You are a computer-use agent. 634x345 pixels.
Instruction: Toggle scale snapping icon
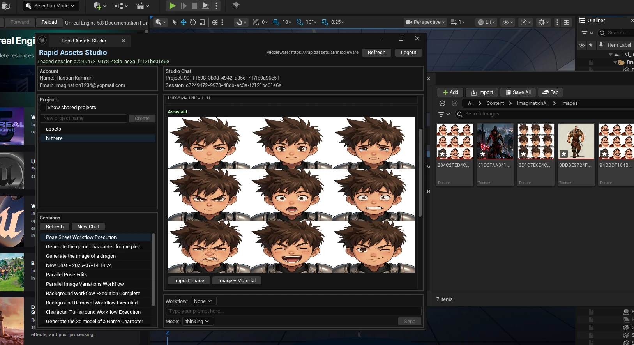tap(325, 22)
